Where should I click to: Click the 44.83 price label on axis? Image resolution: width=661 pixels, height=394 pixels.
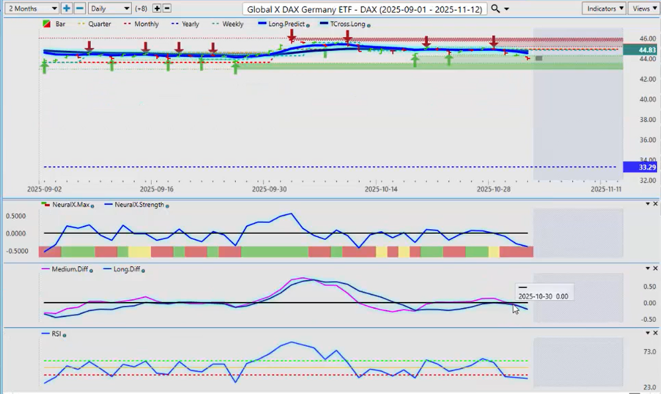tap(647, 50)
